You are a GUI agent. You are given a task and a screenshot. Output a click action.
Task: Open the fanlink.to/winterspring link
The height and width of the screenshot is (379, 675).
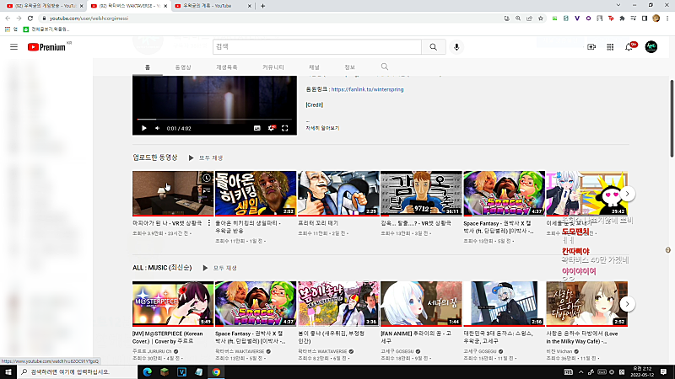tap(367, 89)
